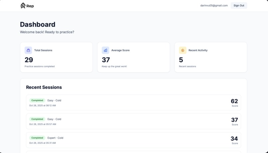Viewport: 268px width, 153px height.
Task: Click the Recent Activity orange icon
Action: tap(183, 50)
